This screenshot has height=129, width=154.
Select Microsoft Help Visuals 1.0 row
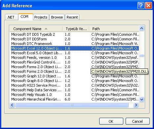75,95
